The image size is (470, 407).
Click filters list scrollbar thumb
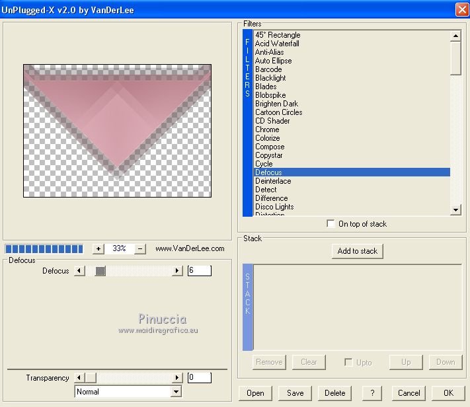click(455, 58)
